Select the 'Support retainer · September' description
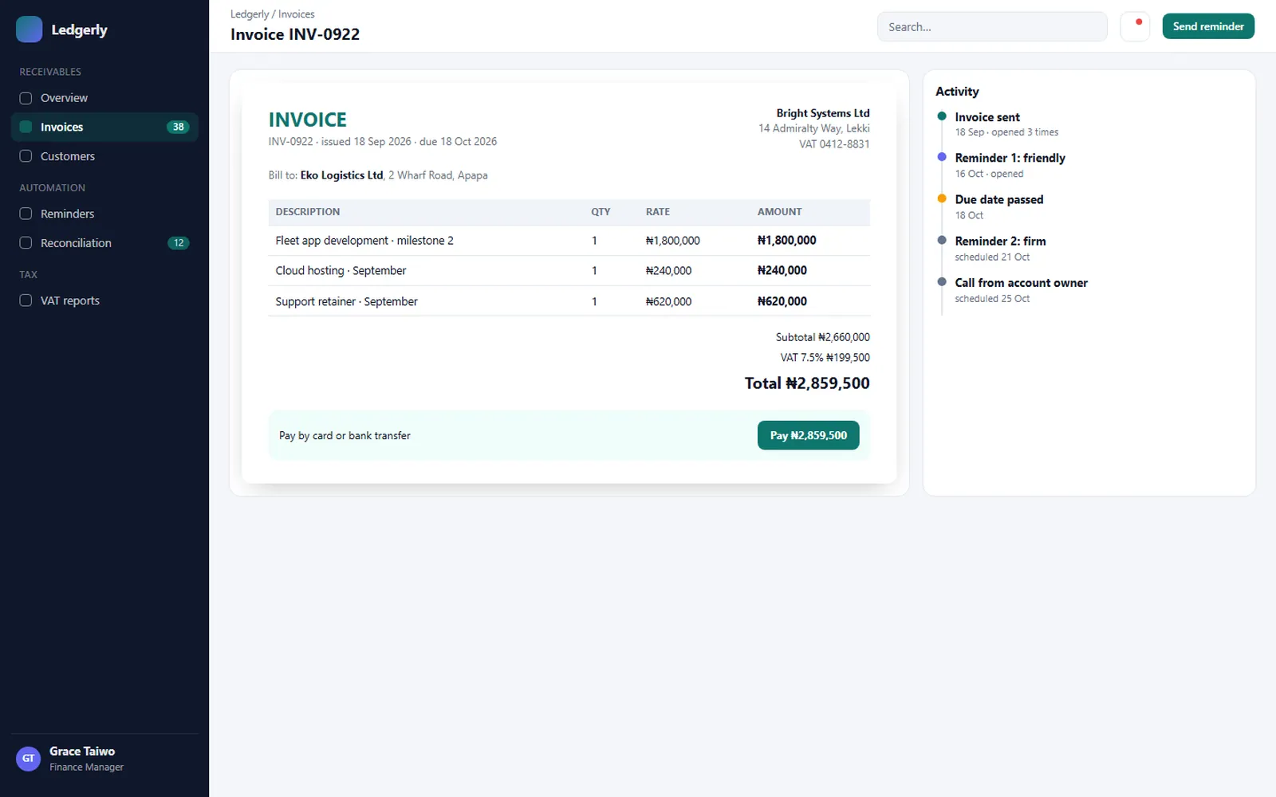 (346, 301)
